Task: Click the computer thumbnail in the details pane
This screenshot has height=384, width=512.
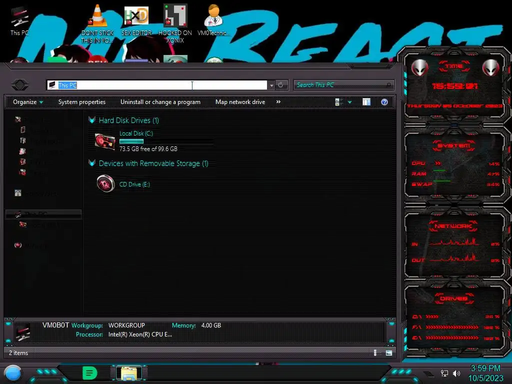Action: tap(23, 332)
